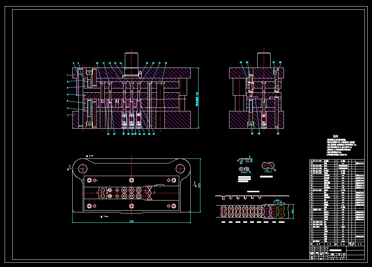Click the top center screw hole in plan view

[132, 180]
